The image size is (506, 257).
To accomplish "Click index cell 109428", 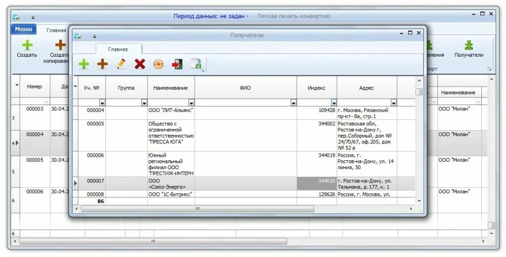I will coord(317,113).
